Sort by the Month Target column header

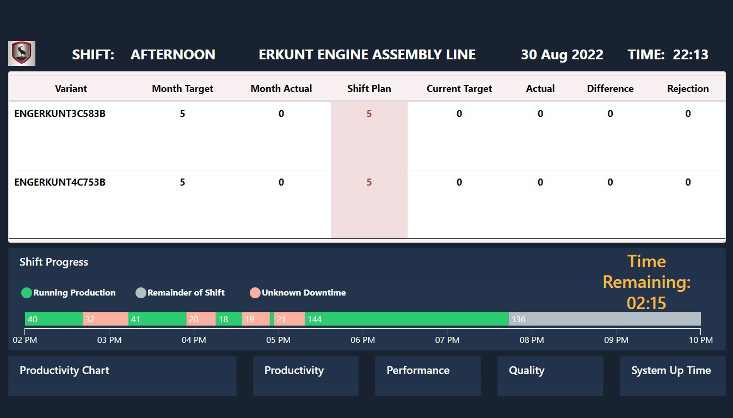coord(182,89)
